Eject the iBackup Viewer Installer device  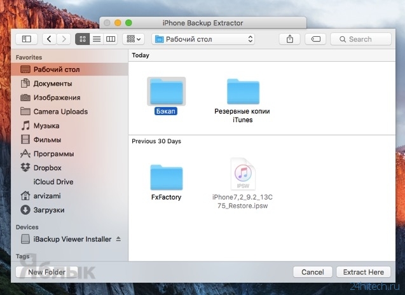tap(118, 239)
